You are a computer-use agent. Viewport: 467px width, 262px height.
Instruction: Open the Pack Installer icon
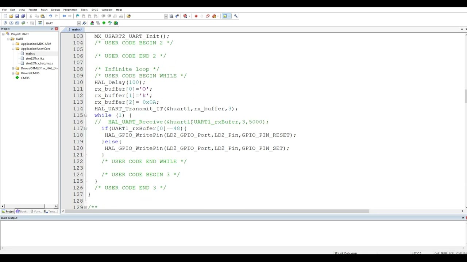116,23
